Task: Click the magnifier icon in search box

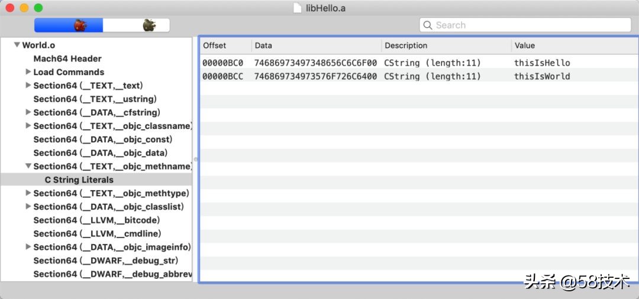Action: [428, 25]
